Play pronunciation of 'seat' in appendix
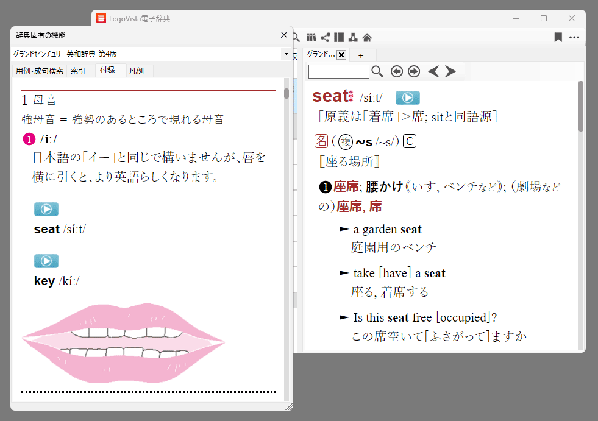This screenshot has height=421, width=598. click(x=46, y=210)
